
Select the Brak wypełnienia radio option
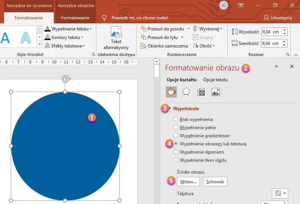[176, 119]
